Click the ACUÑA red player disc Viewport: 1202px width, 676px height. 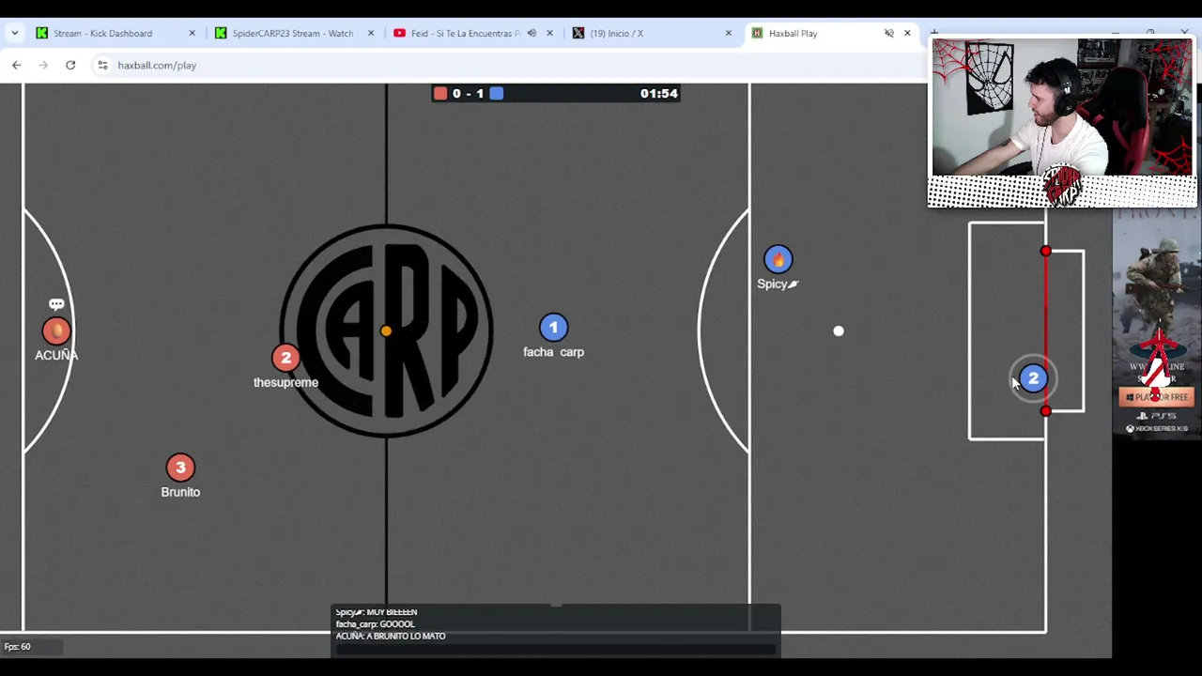[x=56, y=330]
